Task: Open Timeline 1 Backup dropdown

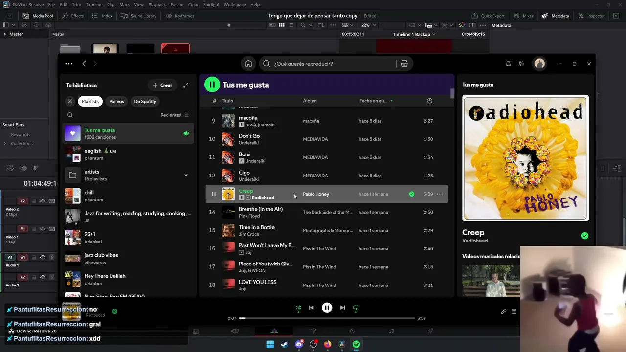Action: pyautogui.click(x=414, y=34)
